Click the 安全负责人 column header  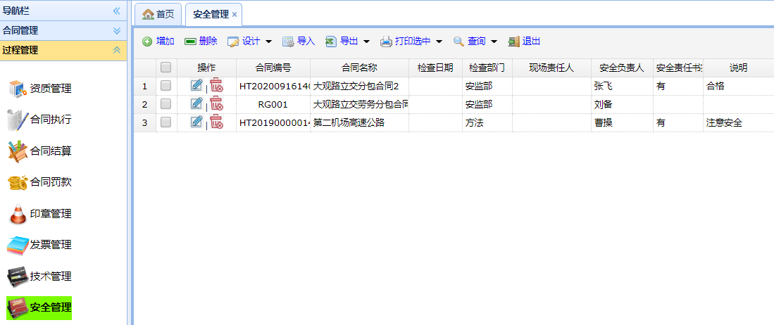point(622,68)
